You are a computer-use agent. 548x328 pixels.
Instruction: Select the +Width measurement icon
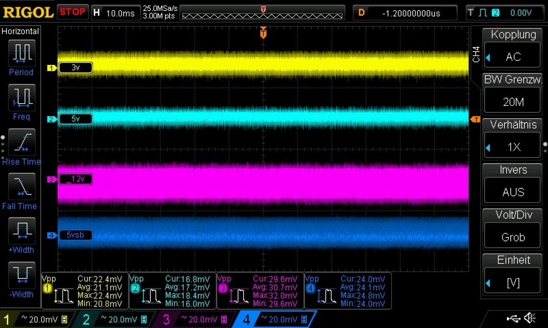tap(21, 231)
